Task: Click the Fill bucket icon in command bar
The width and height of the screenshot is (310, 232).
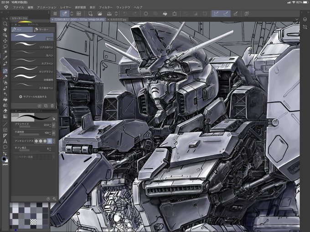Action: (x=165, y=14)
